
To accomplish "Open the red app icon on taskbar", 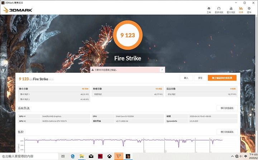I will 100,156.
